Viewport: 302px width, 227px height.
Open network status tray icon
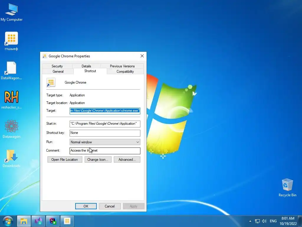tap(257, 221)
